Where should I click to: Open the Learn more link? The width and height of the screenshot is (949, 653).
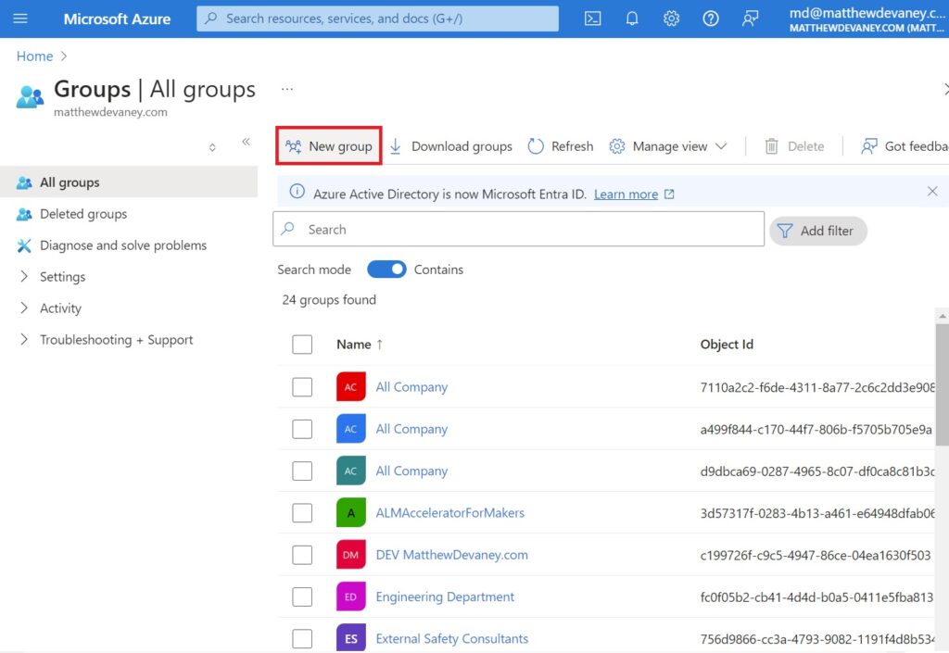[x=626, y=195]
